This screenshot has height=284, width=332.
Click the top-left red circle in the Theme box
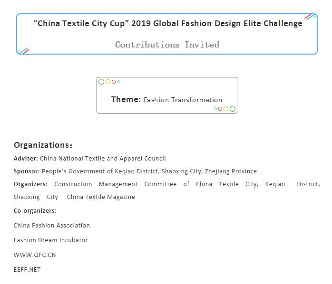click(114, 82)
